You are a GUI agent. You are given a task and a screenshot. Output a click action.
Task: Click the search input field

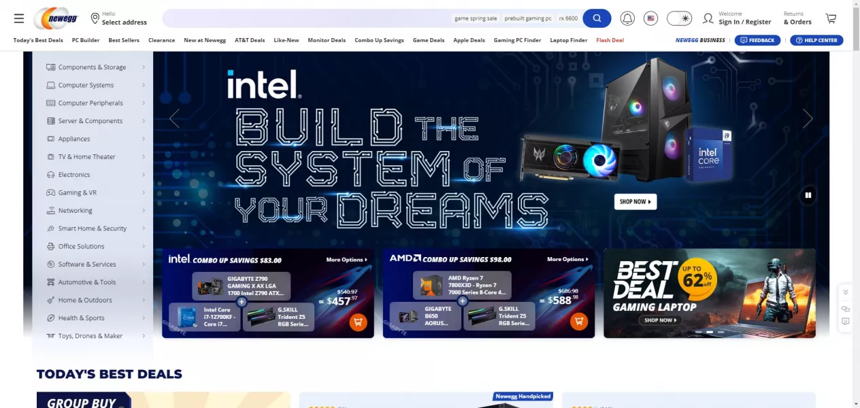pyautogui.click(x=306, y=18)
